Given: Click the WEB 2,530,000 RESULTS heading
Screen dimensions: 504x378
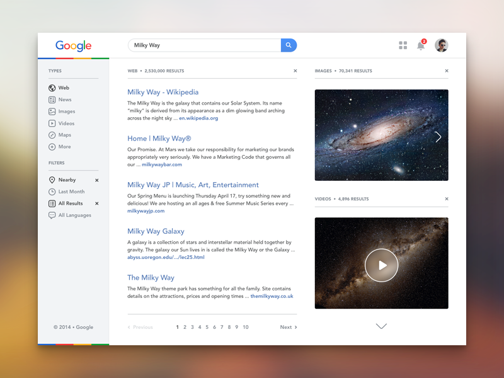Looking at the screenshot, I should [156, 71].
